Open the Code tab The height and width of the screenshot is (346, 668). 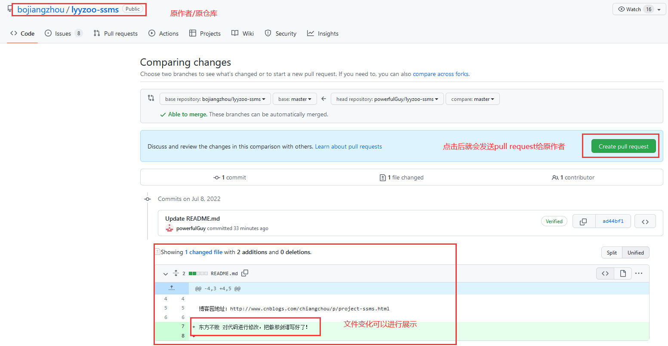coord(22,33)
